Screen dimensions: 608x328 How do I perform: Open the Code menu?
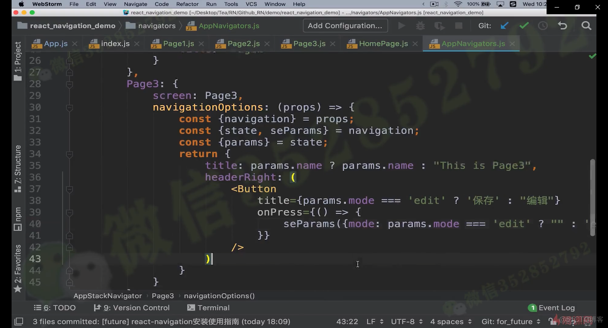pyautogui.click(x=162, y=4)
